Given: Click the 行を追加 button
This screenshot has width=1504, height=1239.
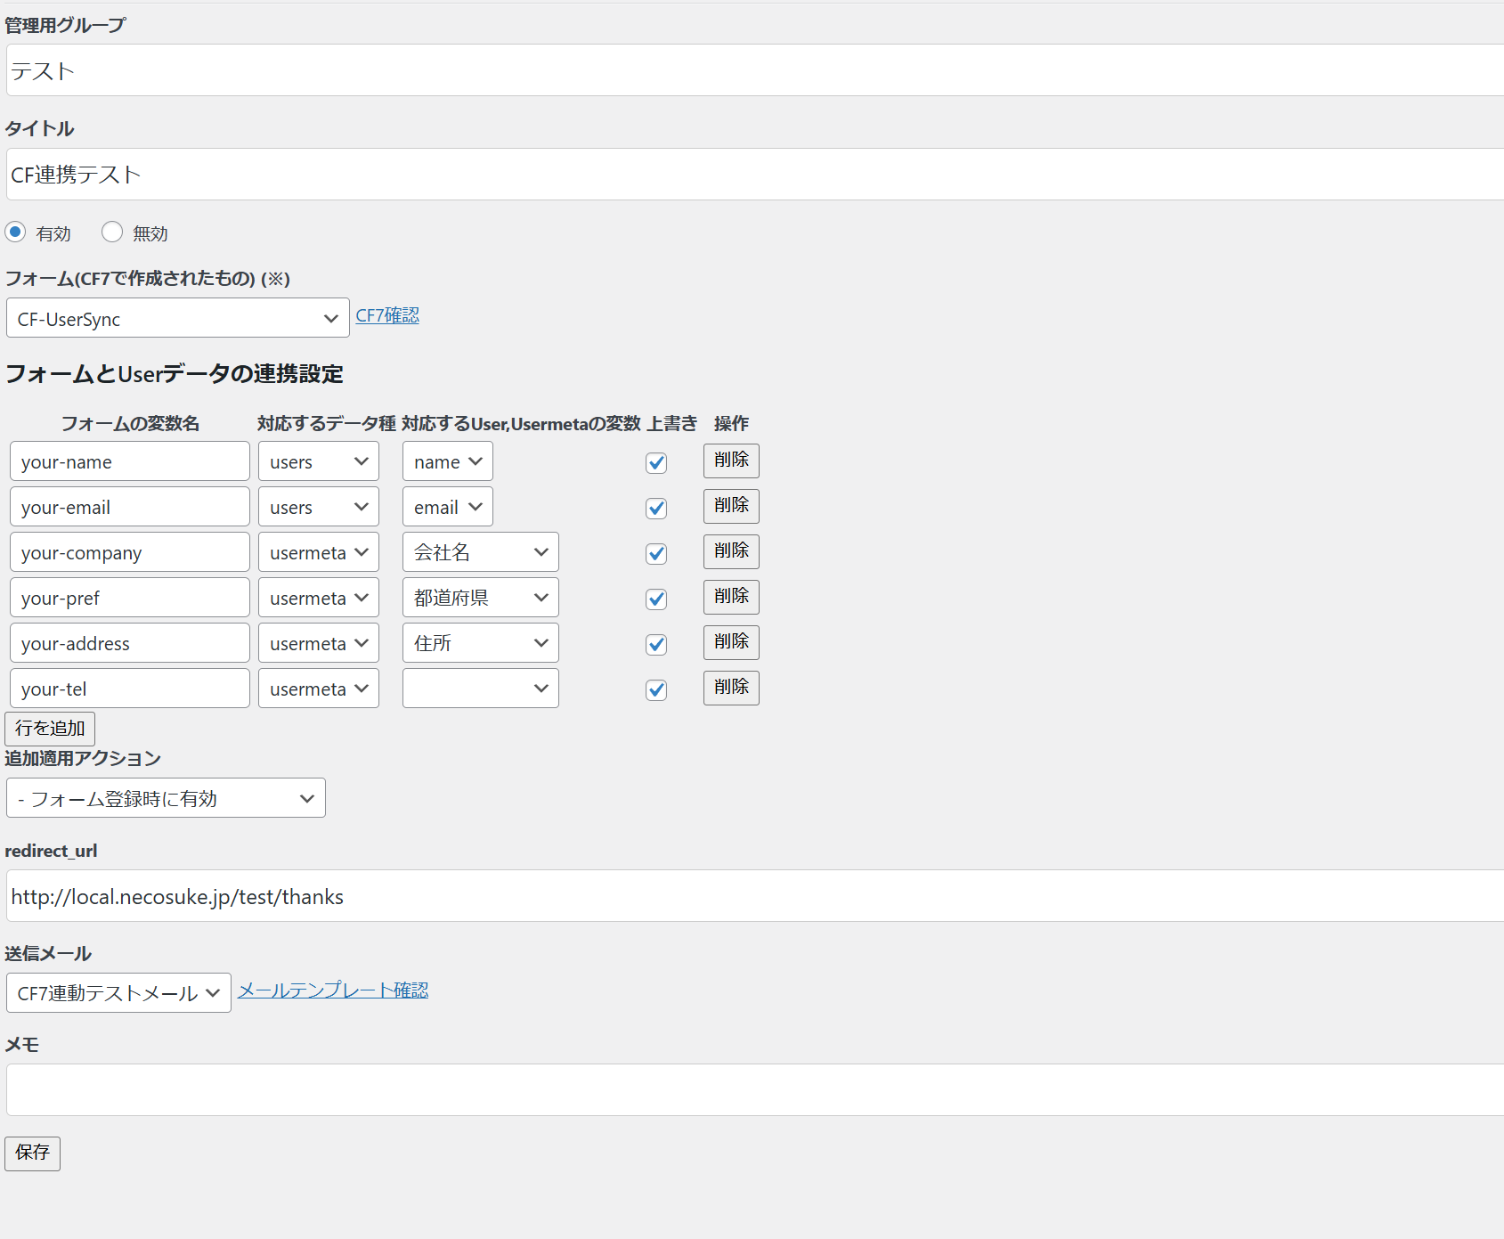Looking at the screenshot, I should click(x=50, y=729).
